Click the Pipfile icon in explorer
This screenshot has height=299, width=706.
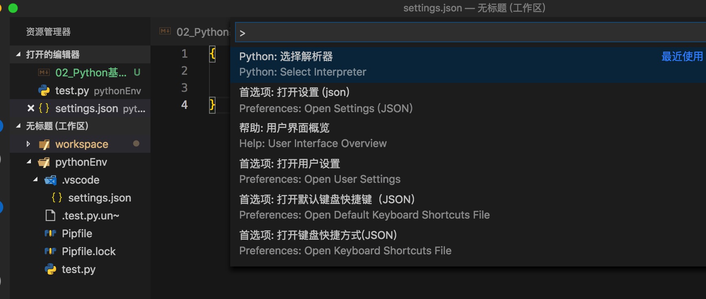(50, 234)
